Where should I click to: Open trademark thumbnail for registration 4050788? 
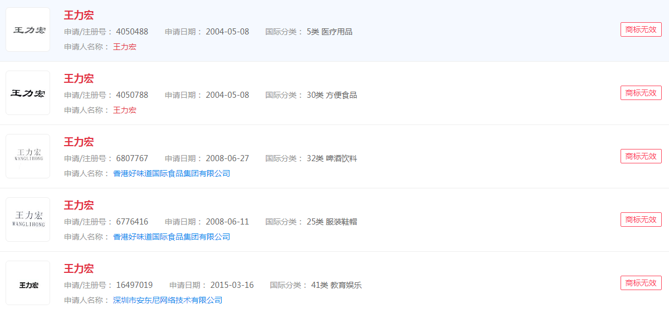click(x=28, y=93)
